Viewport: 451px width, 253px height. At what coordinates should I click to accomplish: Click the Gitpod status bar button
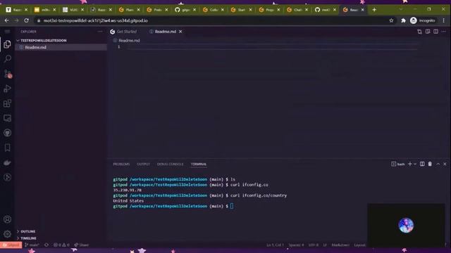[x=11, y=245]
